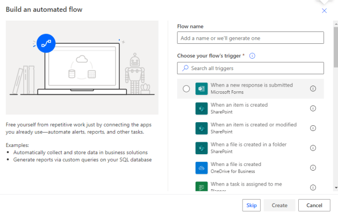Click the Flow name input field
The height and width of the screenshot is (214, 338).
pos(250,38)
